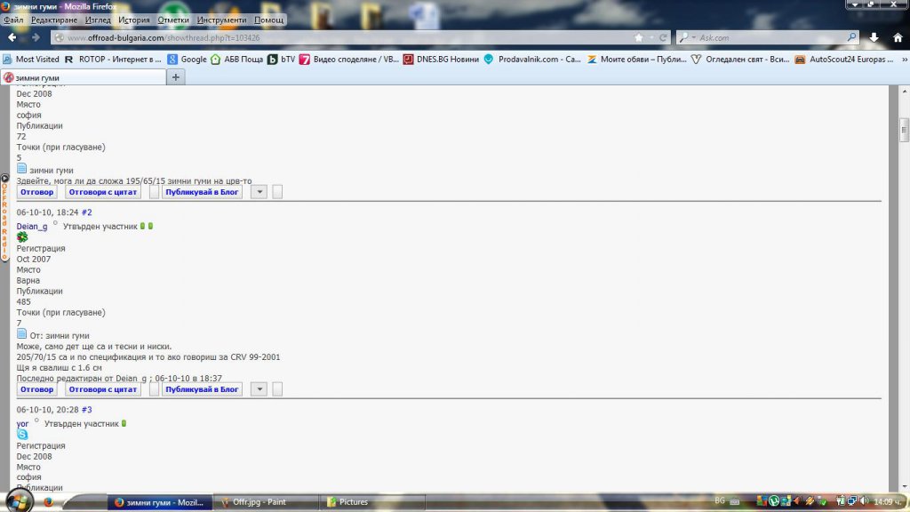The width and height of the screenshot is (910, 512).
Task: Open the OFFRoad Radio side tab
Action: click(x=4, y=219)
